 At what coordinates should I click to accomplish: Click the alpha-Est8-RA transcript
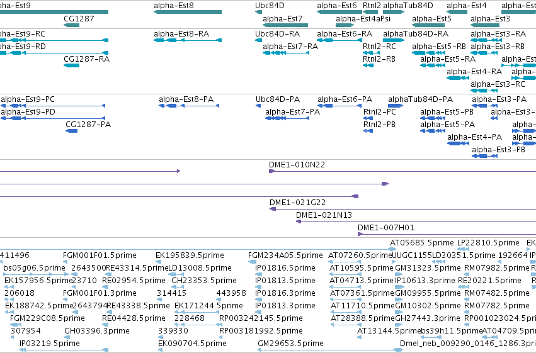188,40
